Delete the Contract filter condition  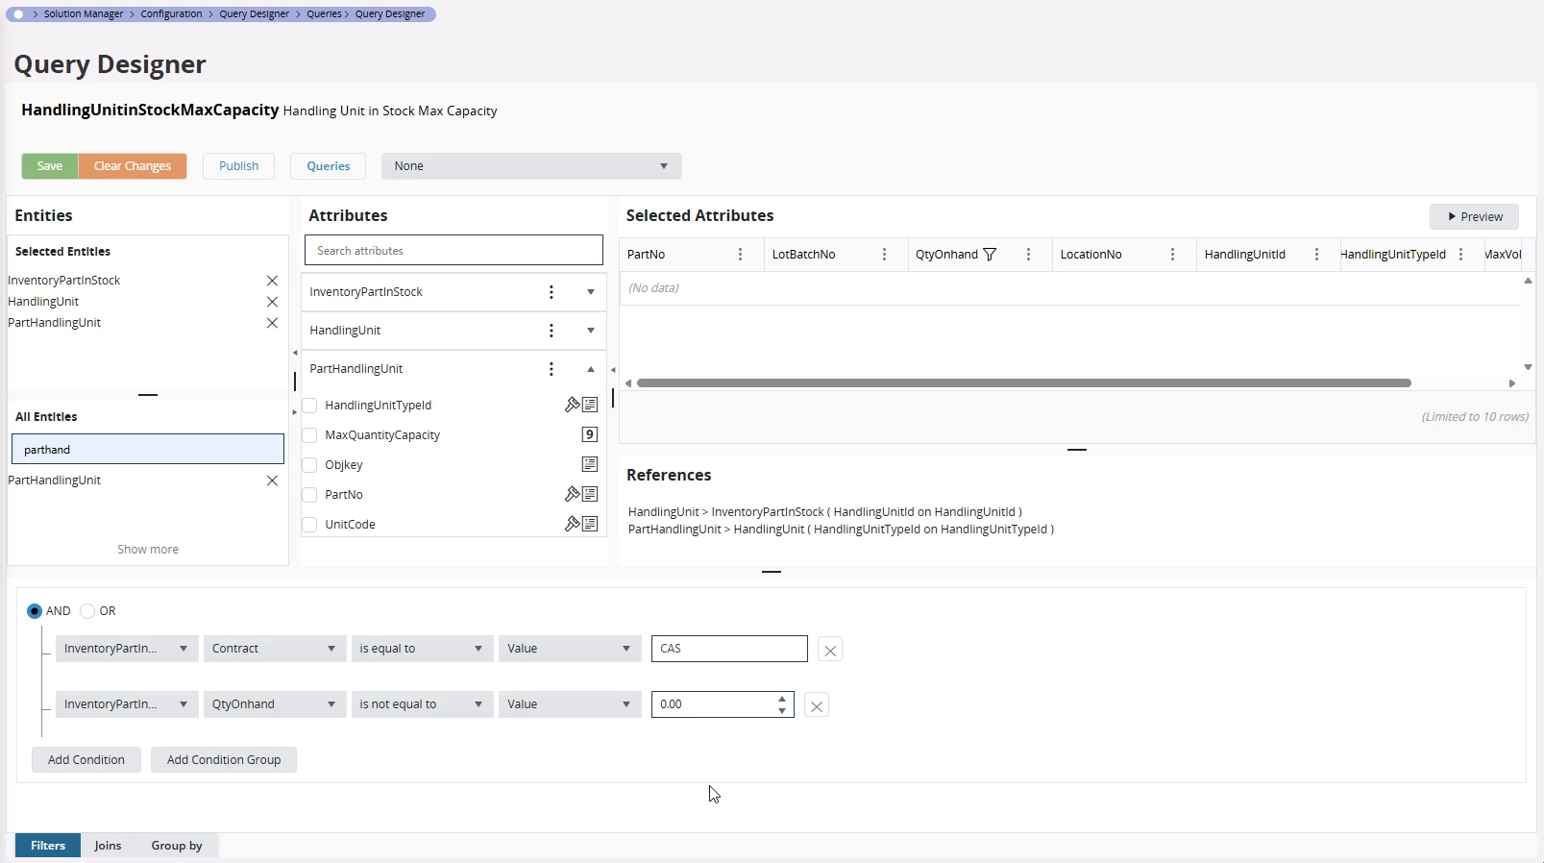[x=830, y=650]
